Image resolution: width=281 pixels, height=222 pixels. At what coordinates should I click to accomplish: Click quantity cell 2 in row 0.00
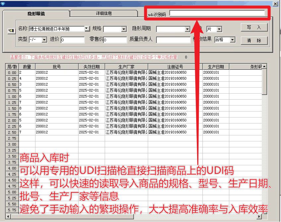click(x=27, y=72)
